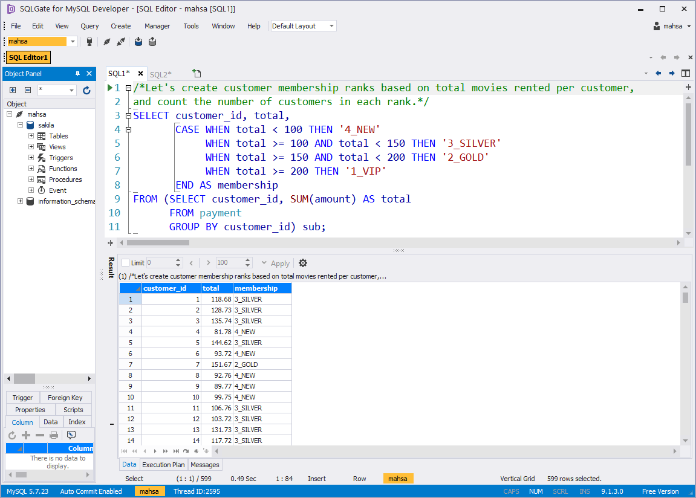
Task: Click the Apply button in Result panel
Action: (279, 263)
